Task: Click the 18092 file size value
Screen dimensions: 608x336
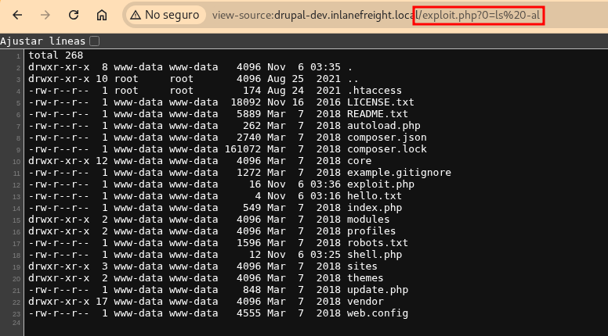Action: point(246,102)
